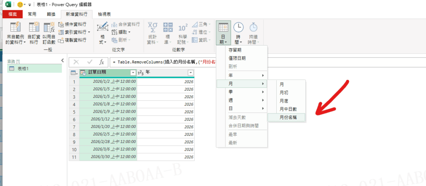426x186 pixels.
Task: Click 複製資料行 (Duplicate Column) button
Action: 73,40
